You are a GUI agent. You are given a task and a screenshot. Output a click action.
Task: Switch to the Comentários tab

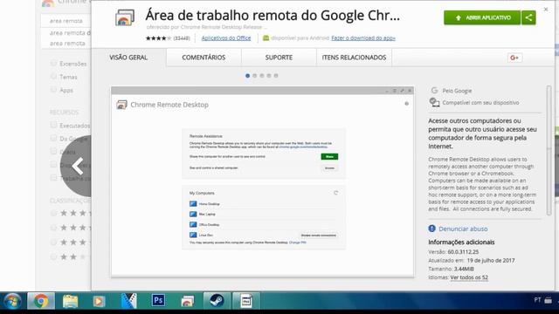tap(204, 58)
